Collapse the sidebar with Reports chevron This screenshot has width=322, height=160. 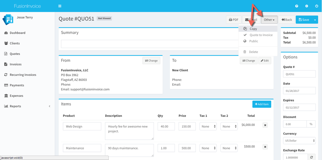[x=49, y=106]
